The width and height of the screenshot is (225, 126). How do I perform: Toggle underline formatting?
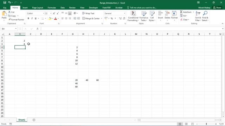click(36, 19)
